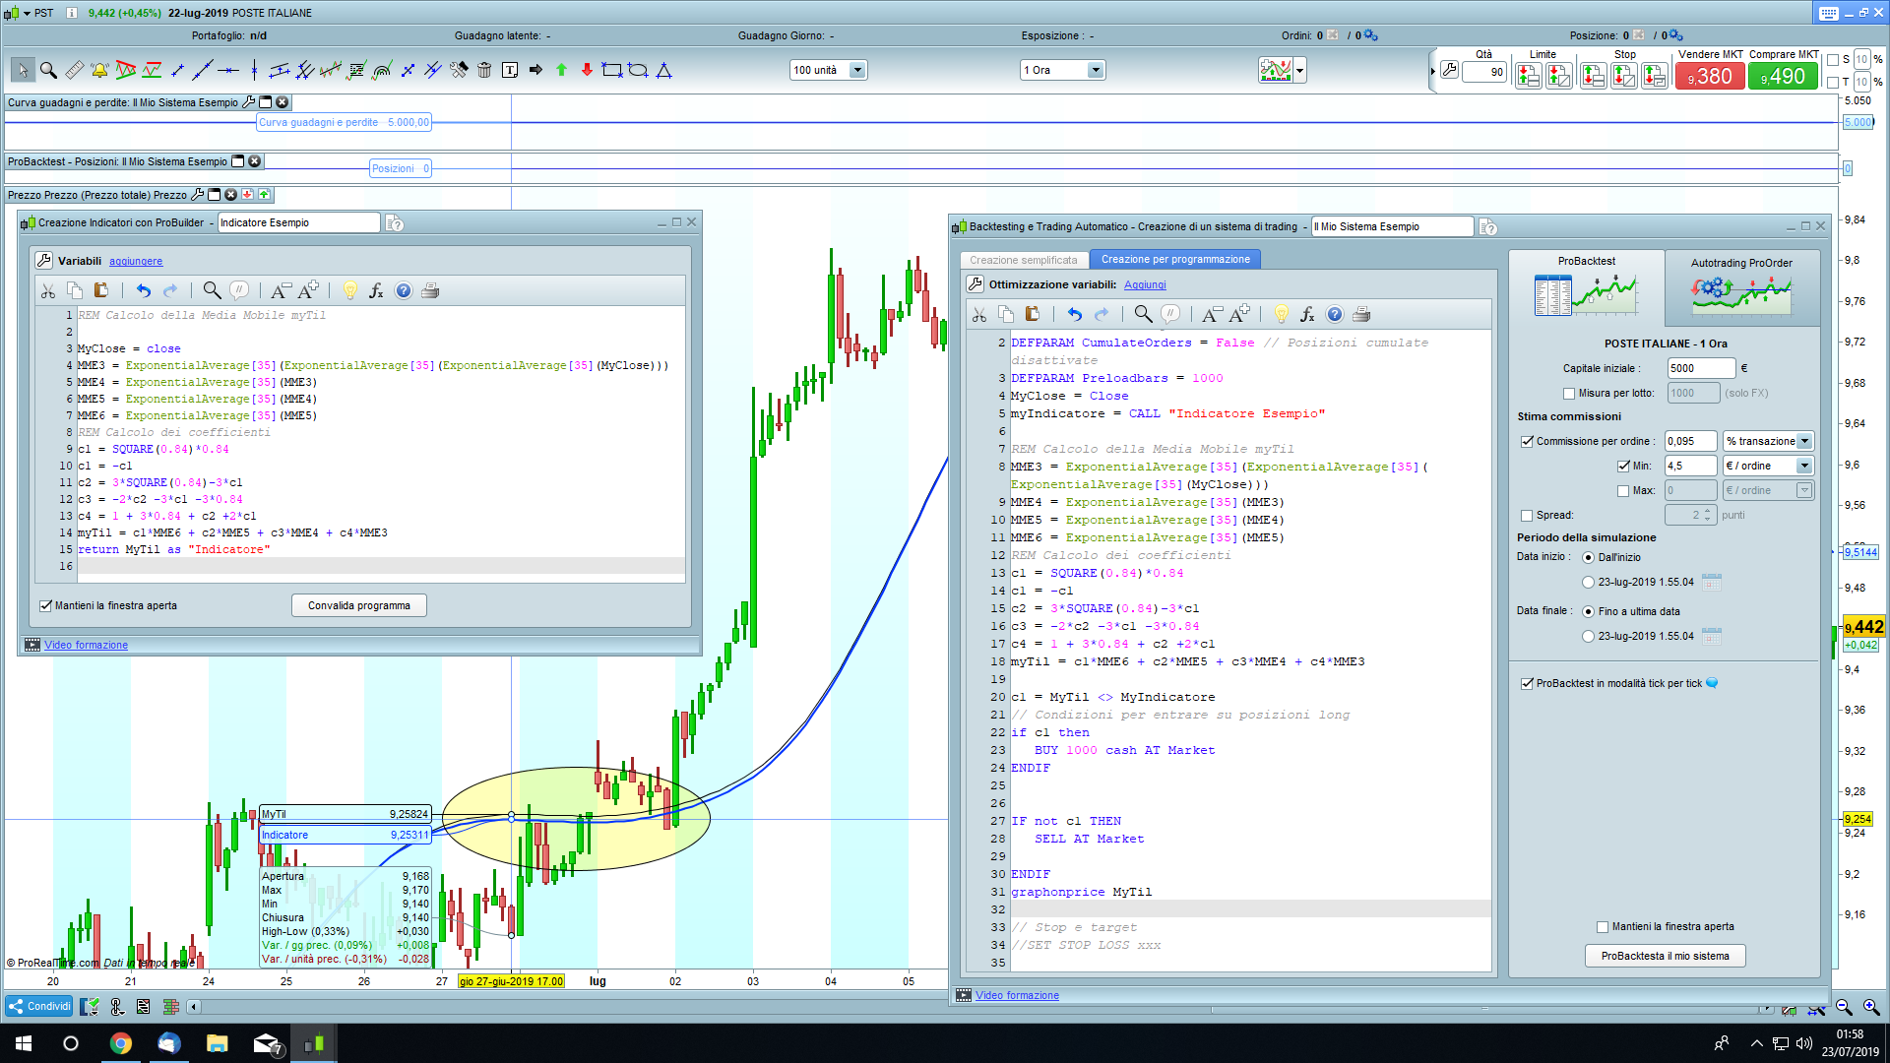Screen dimensions: 1890x1063
Task: Uncheck Commissione per ordine checkbox
Action: pos(1527,441)
